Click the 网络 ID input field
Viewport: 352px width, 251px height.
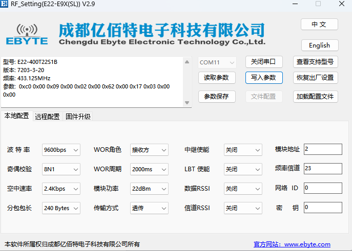click(323, 188)
